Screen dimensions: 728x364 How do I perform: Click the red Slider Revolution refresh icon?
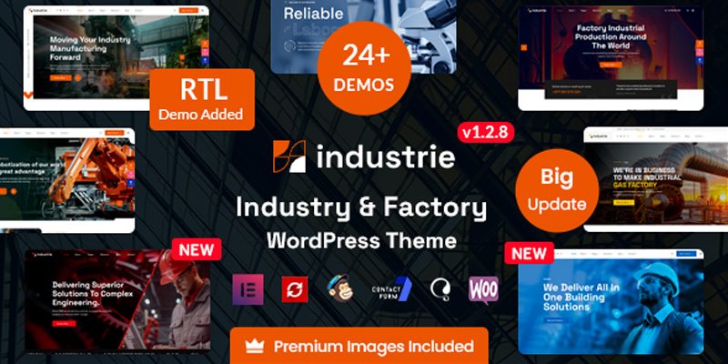pyautogui.click(x=295, y=289)
